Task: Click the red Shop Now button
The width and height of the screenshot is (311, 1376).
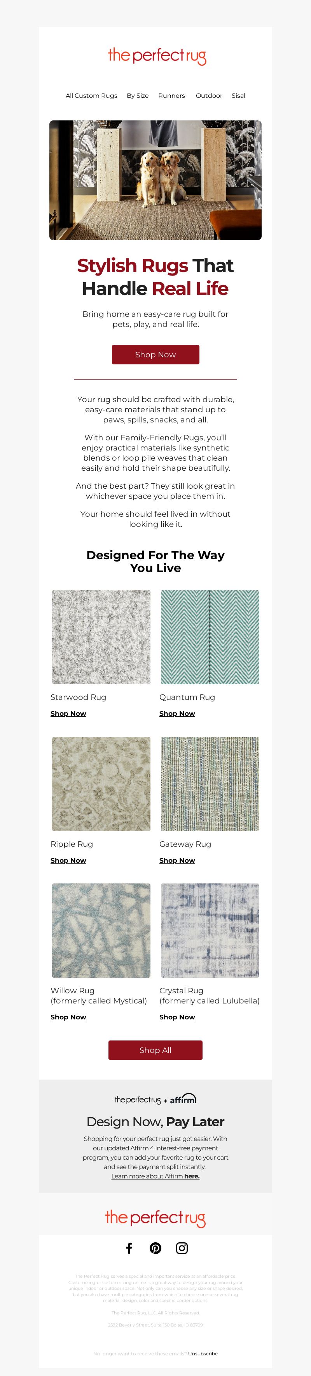Action: (x=155, y=355)
